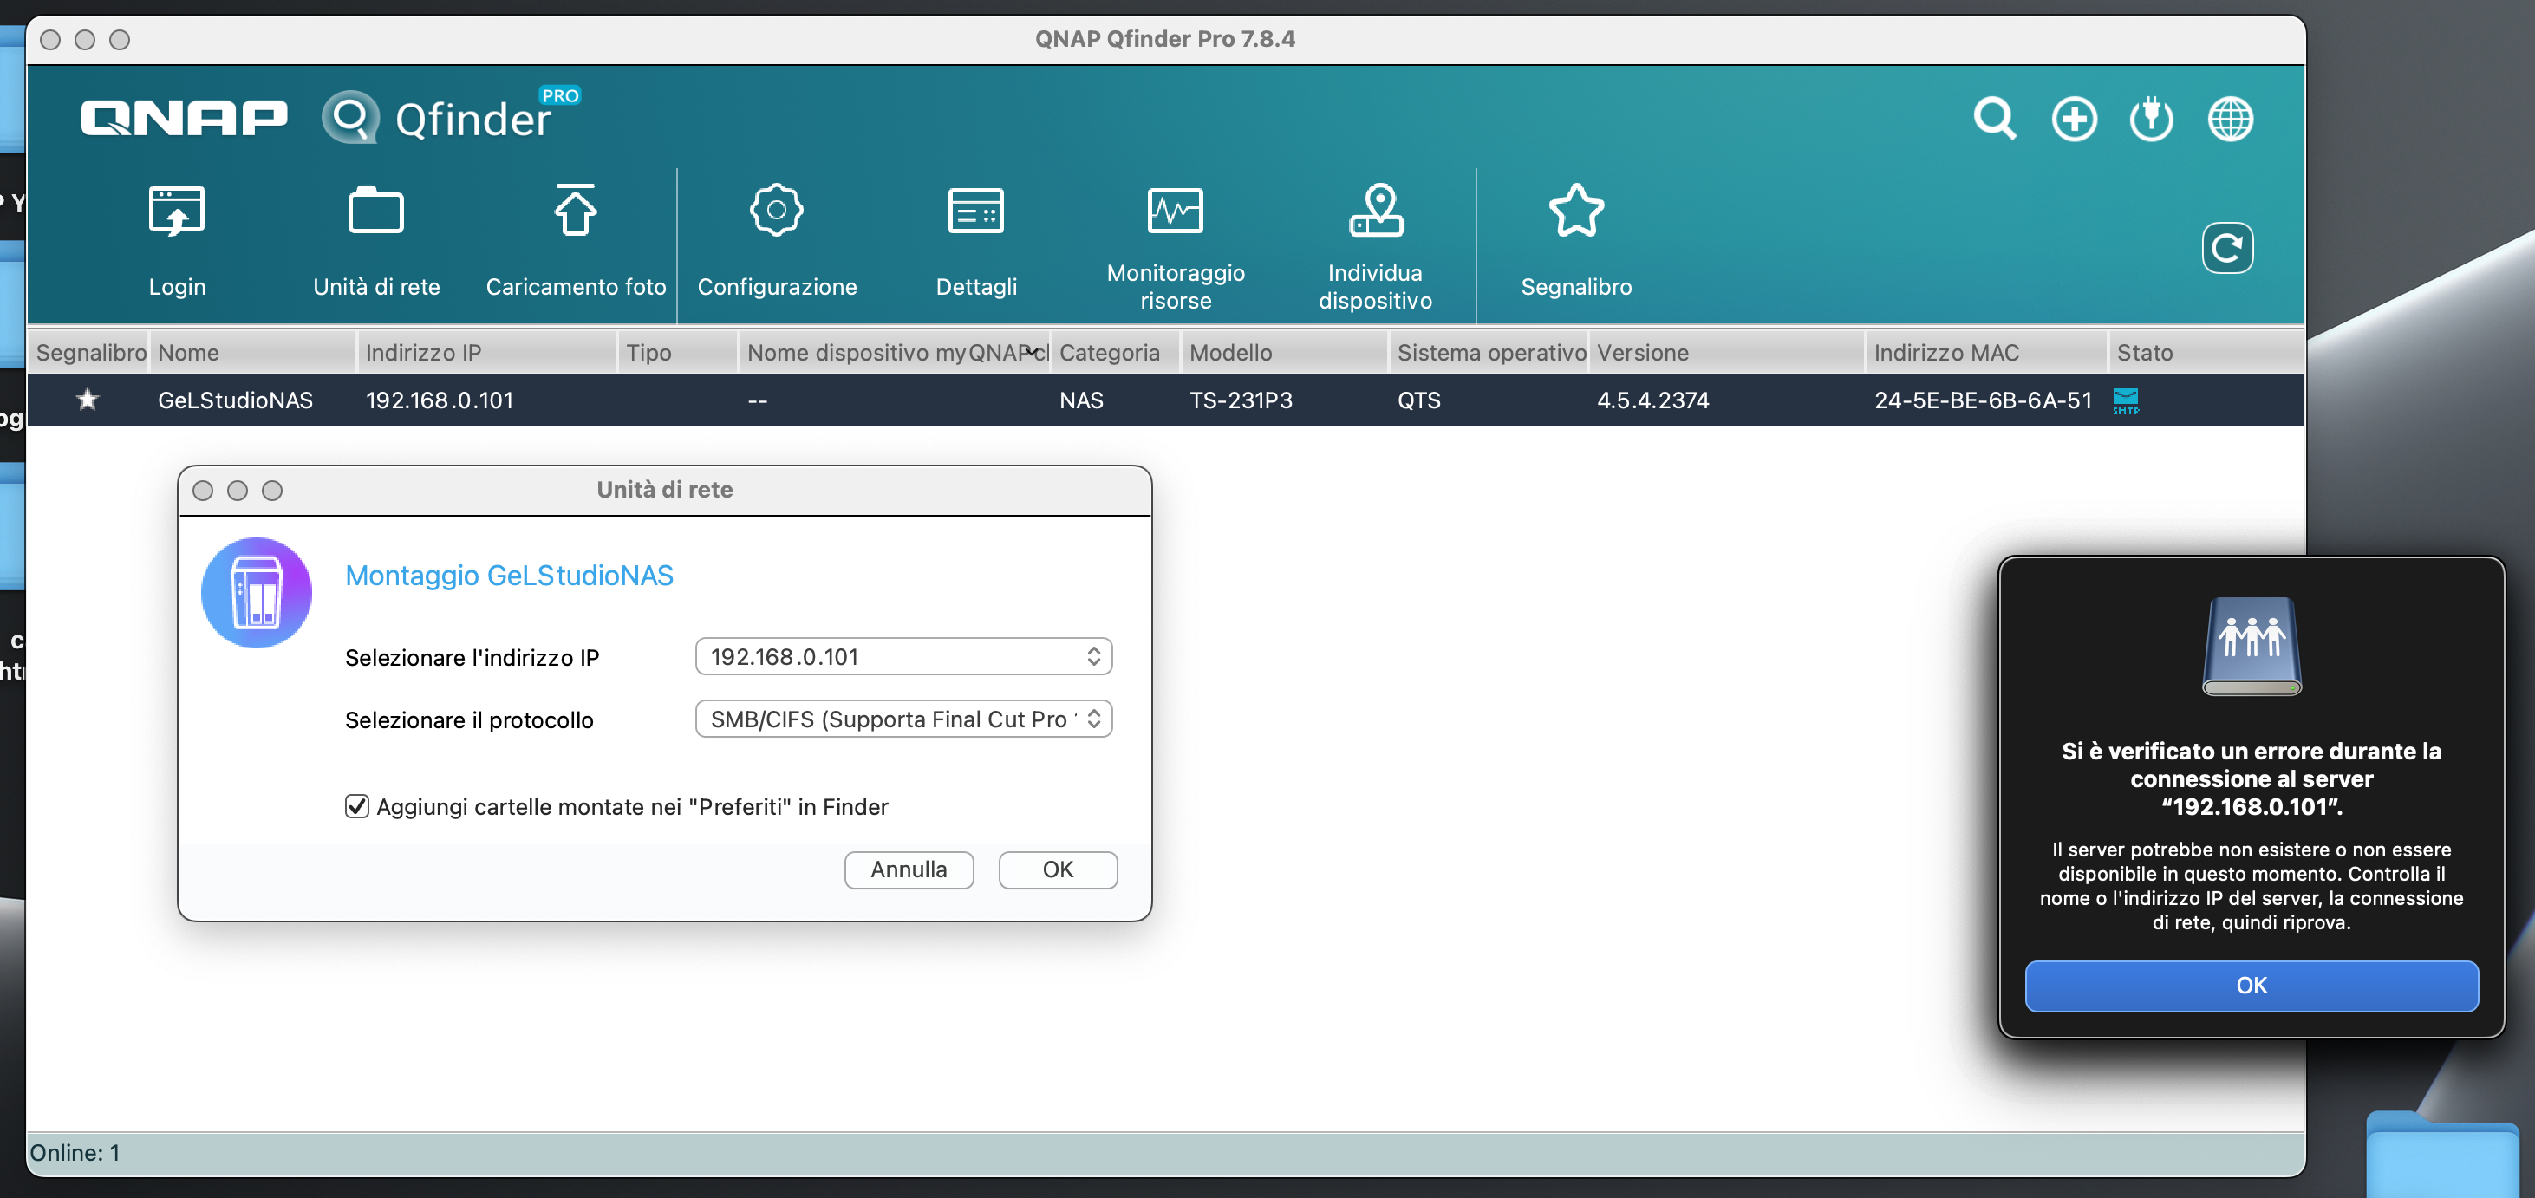Open the IP address dropdown 192.168.0.101
The height and width of the screenshot is (1198, 2535).
tap(903, 656)
